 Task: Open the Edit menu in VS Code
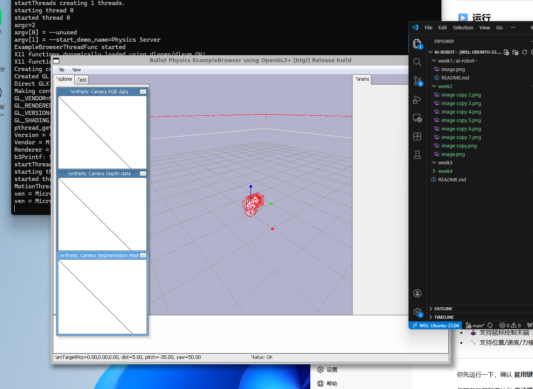point(443,27)
